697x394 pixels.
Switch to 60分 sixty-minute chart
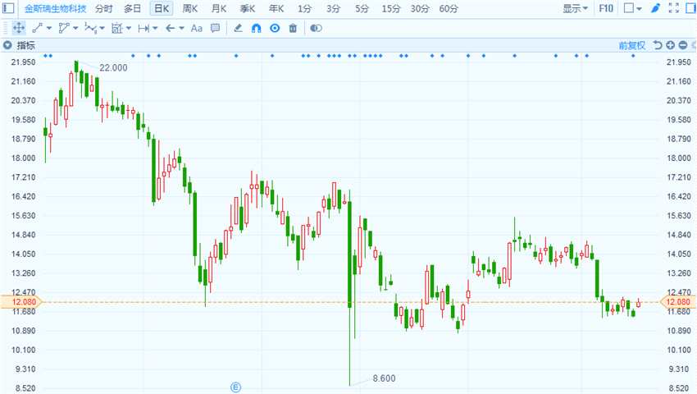click(x=449, y=8)
